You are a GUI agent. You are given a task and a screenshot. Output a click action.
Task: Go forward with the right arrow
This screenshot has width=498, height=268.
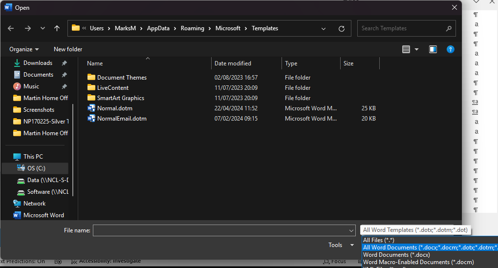click(28, 28)
